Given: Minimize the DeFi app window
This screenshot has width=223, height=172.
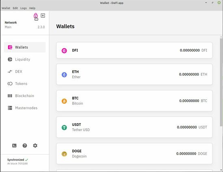Looking at the screenshot, I should point(206,3).
